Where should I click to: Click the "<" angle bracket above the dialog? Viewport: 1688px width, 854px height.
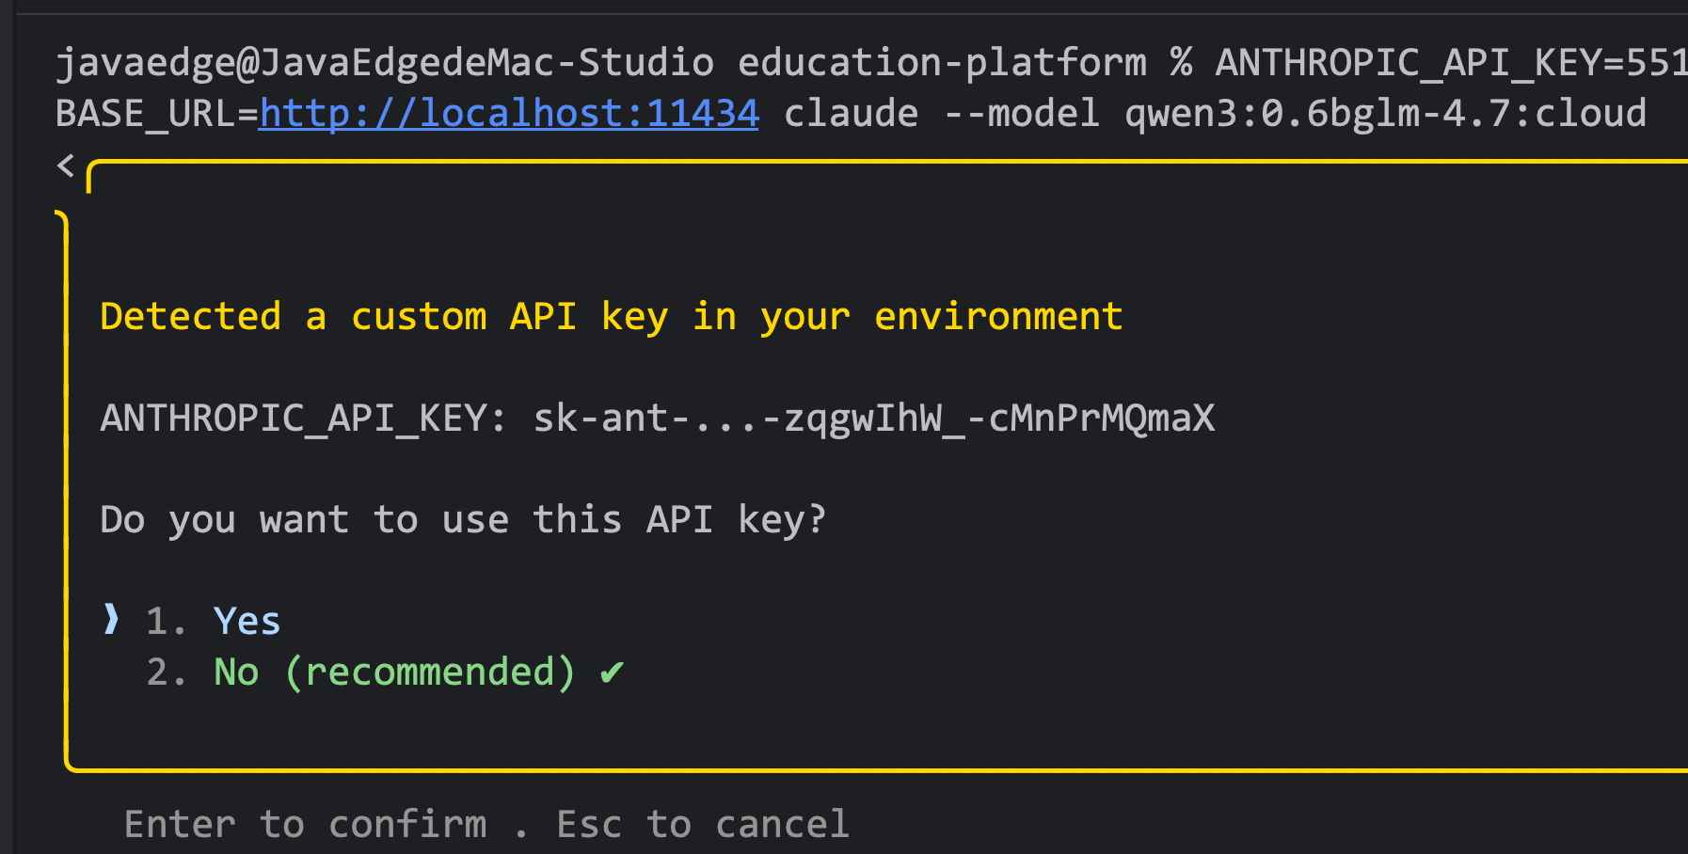click(x=65, y=166)
